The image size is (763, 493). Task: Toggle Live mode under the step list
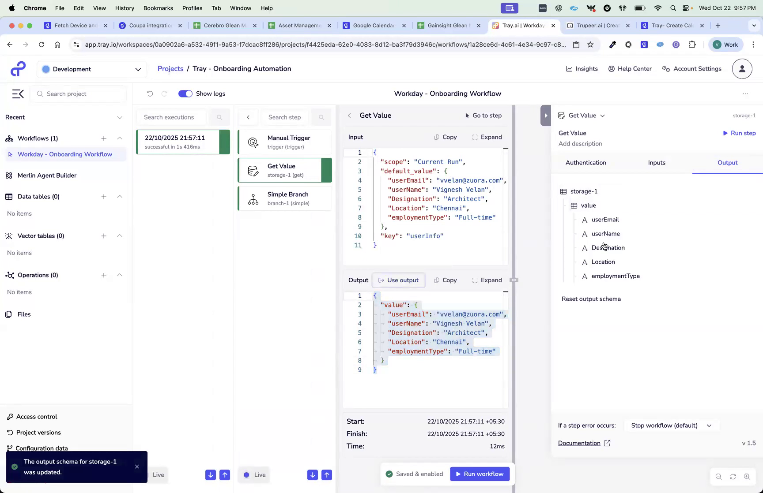[x=253, y=474]
